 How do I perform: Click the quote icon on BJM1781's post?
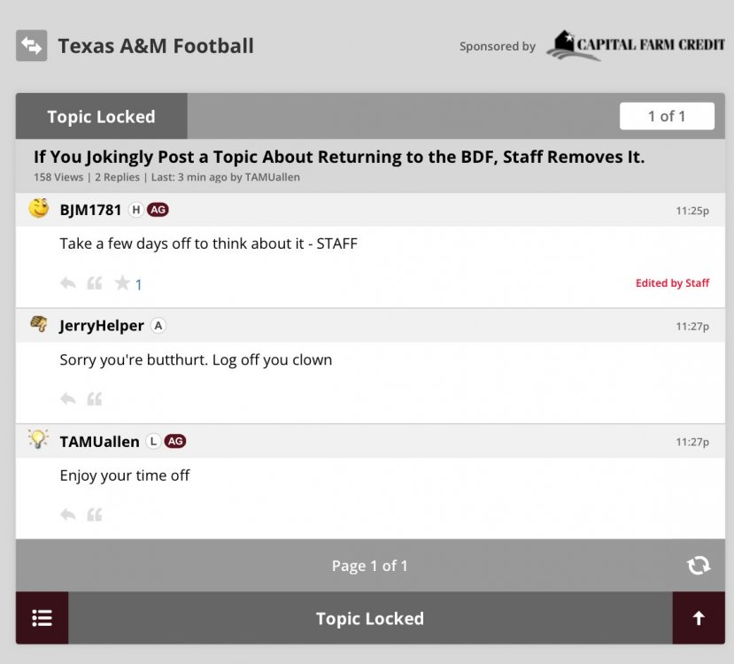(95, 283)
